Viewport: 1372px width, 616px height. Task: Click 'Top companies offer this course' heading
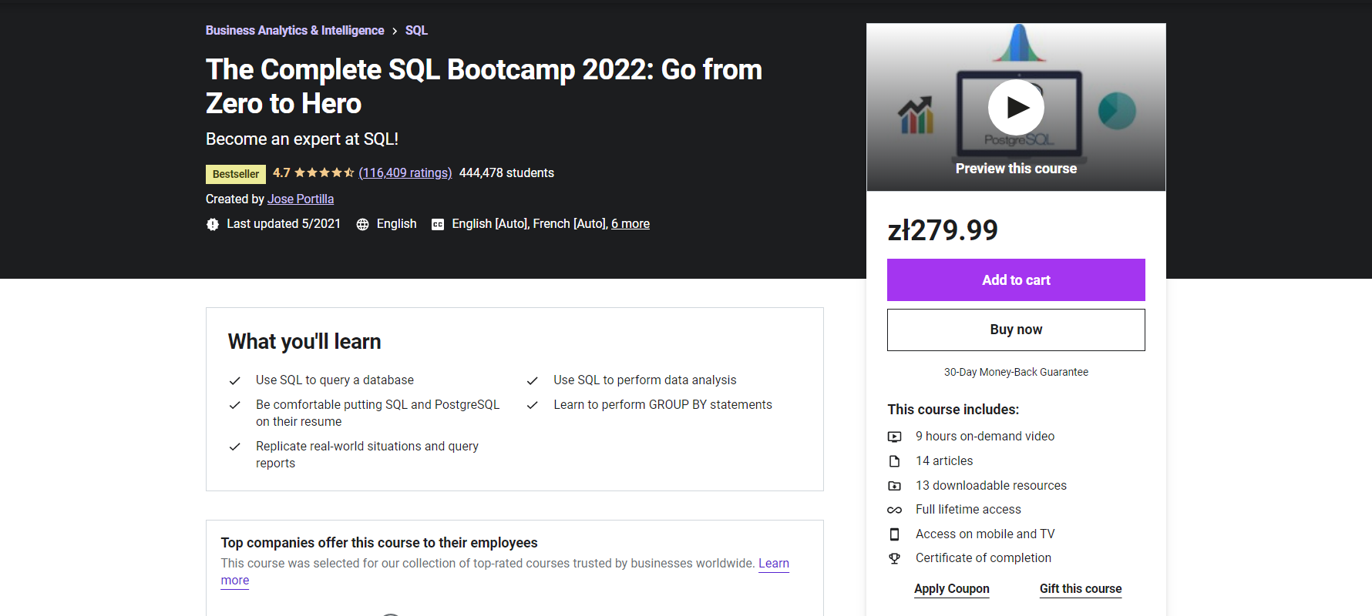pos(379,542)
